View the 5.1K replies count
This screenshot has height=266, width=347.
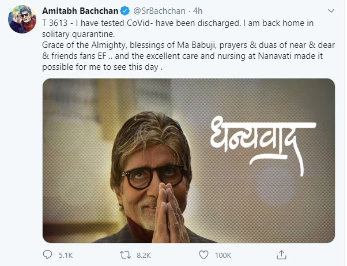click(66, 254)
